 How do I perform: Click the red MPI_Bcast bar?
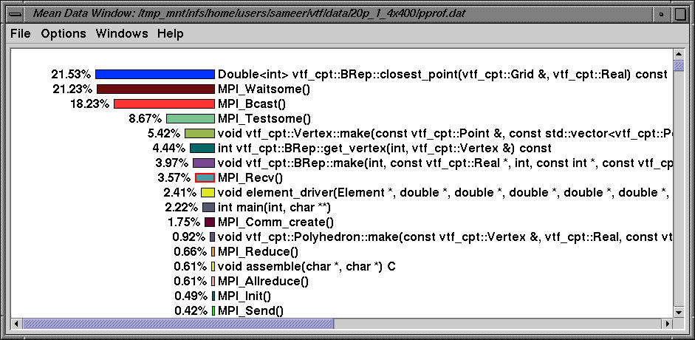coord(164,103)
